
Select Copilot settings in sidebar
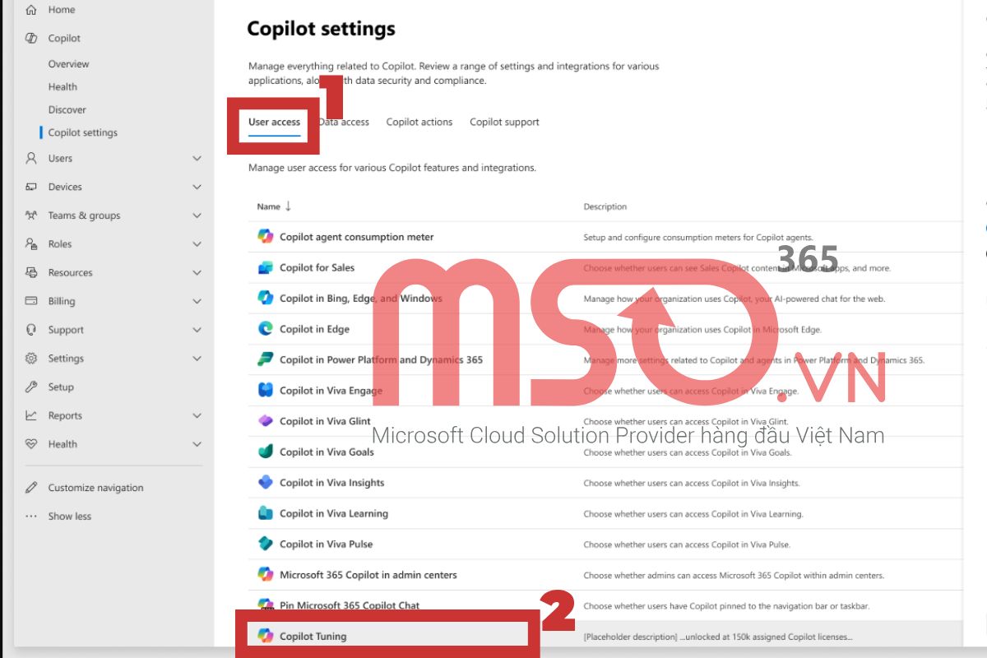point(82,132)
